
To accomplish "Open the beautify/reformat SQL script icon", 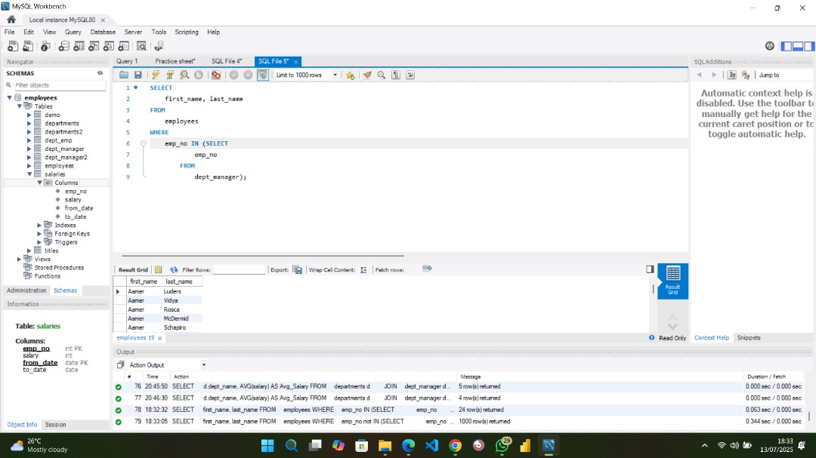I will [369, 75].
